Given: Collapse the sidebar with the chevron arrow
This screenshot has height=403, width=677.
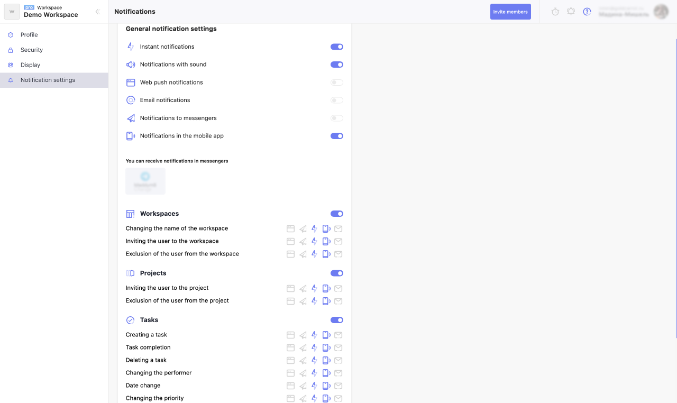Looking at the screenshot, I should click(x=97, y=12).
